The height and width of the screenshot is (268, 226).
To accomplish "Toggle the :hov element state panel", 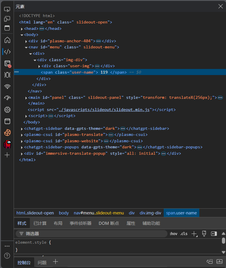I will [x=173, y=234].
